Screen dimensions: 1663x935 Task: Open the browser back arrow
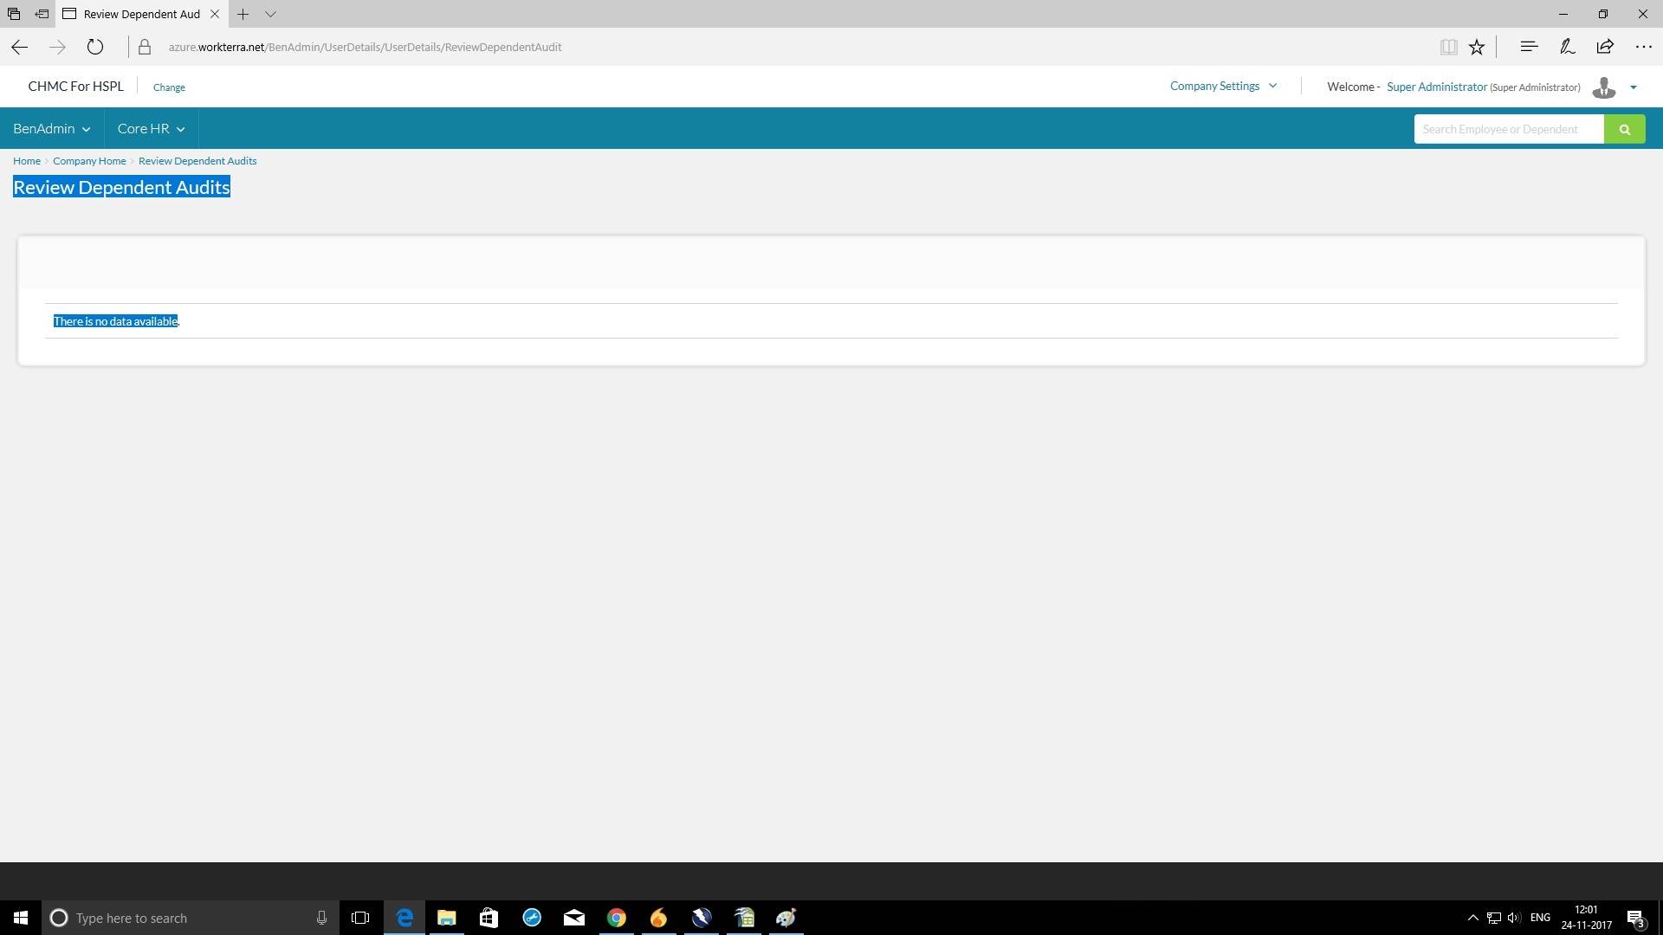[20, 47]
